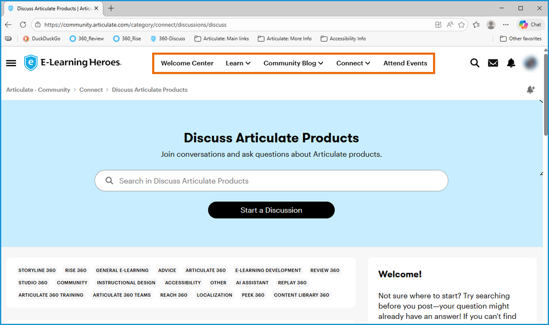Go to Connect breadcrumb link

91,90
